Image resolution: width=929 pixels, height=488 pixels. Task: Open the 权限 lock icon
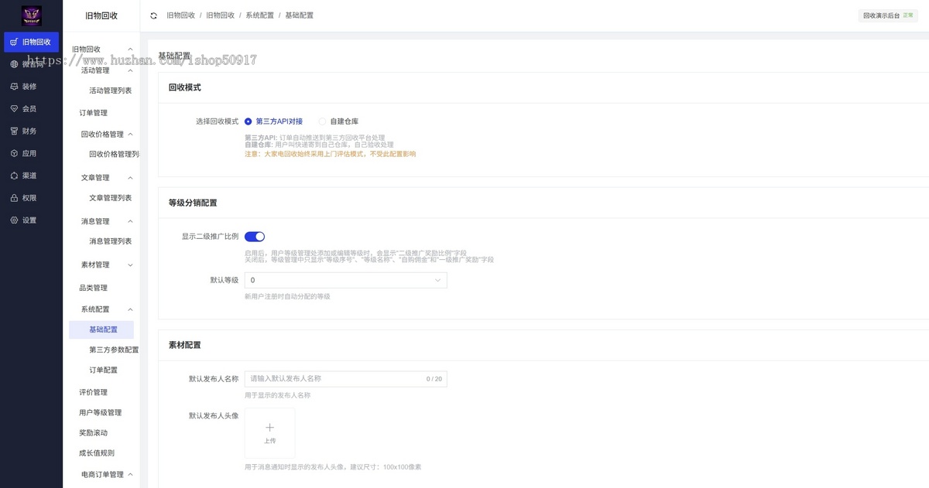click(x=14, y=198)
